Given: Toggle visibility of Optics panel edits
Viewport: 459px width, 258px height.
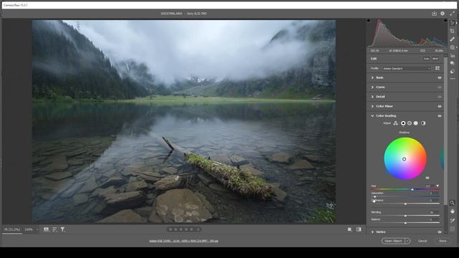Looking at the screenshot, I should click(440, 232).
